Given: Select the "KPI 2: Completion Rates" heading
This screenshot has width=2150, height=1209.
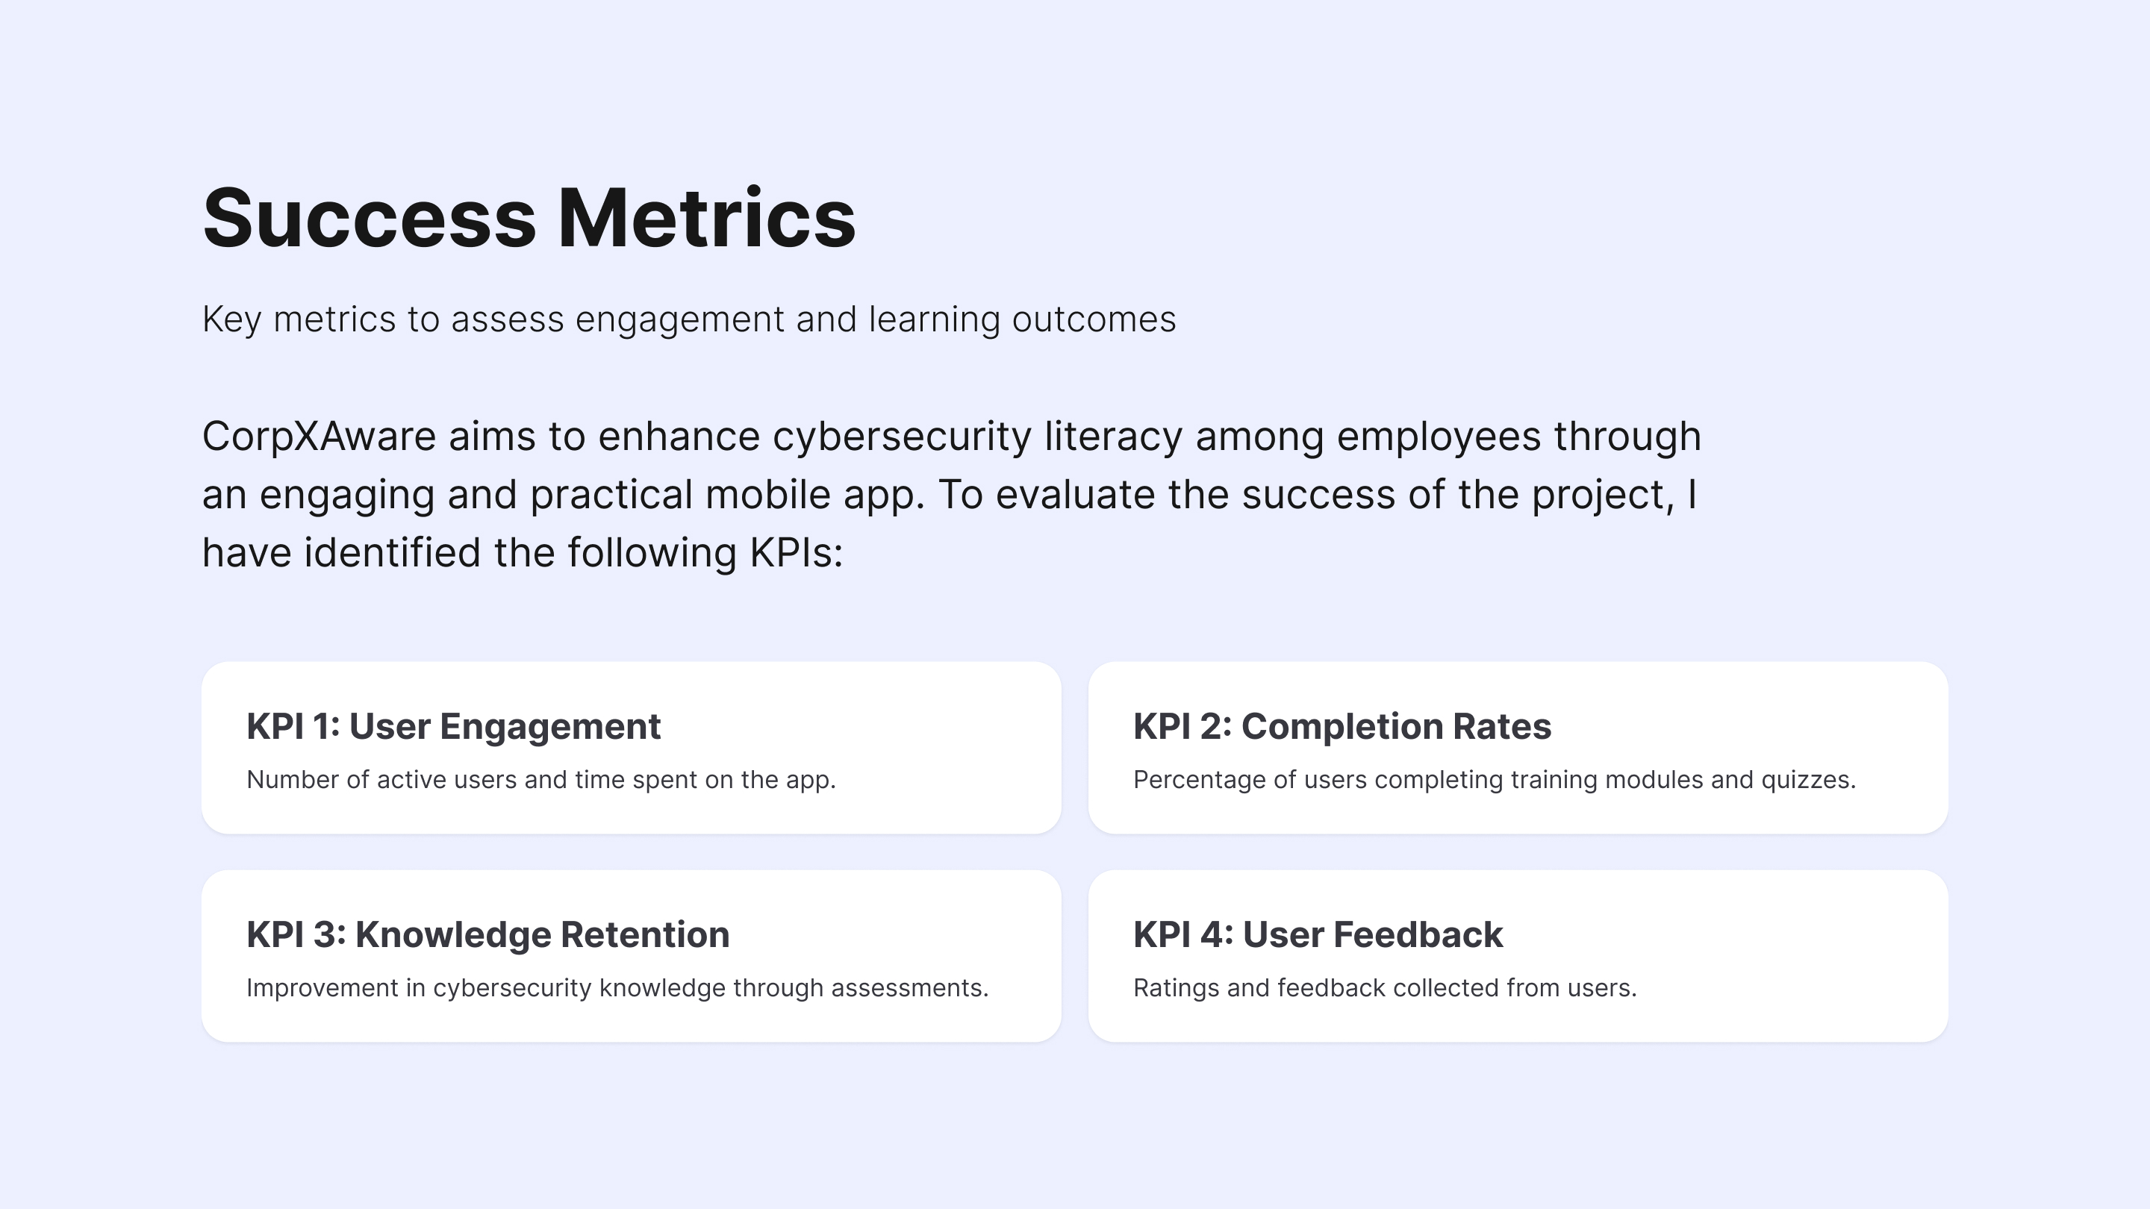Looking at the screenshot, I should 1342,726.
